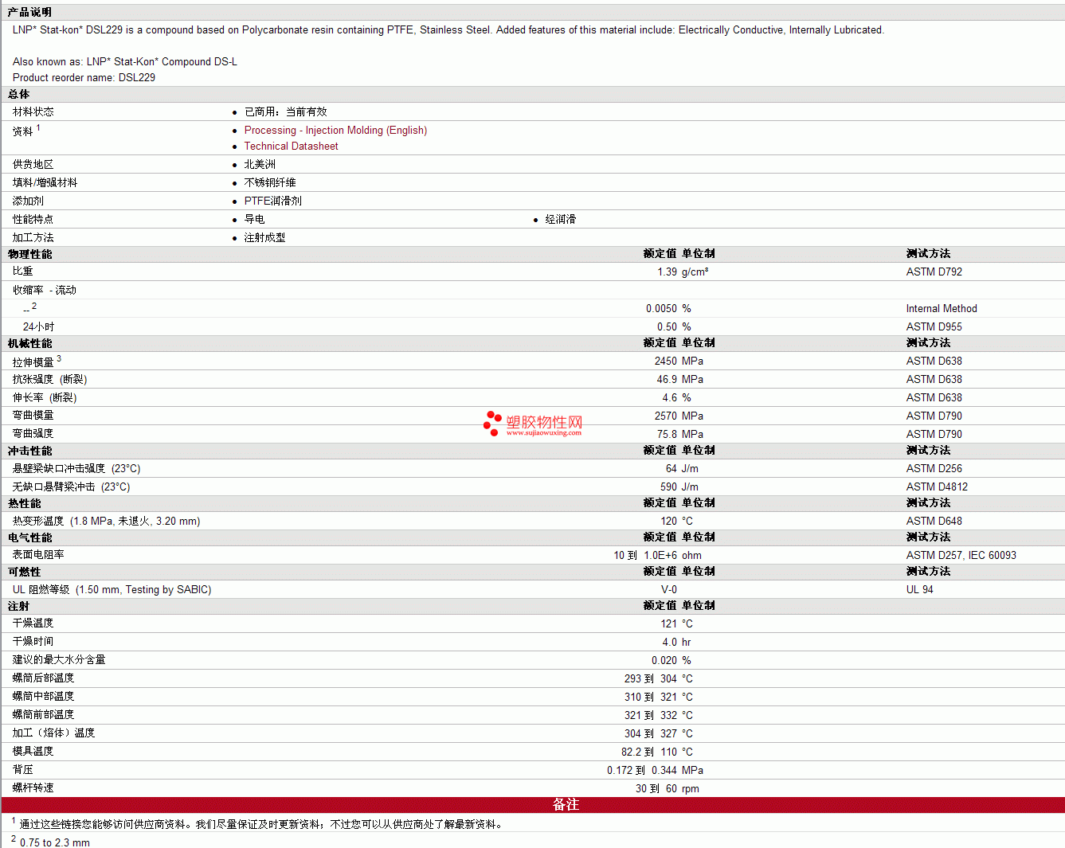Click the 物理性能 section header

(x=29, y=254)
